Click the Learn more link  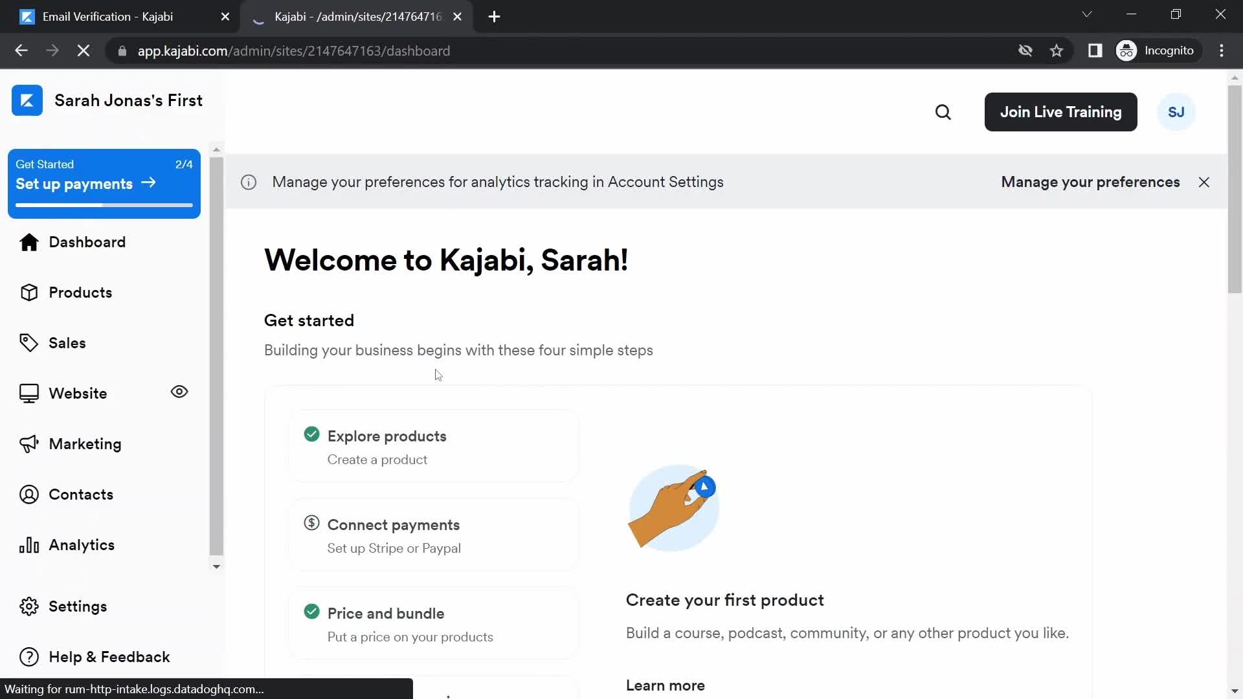coord(665,685)
